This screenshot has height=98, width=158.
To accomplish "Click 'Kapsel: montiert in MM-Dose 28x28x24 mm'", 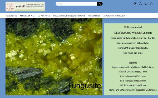I will 133,67.
